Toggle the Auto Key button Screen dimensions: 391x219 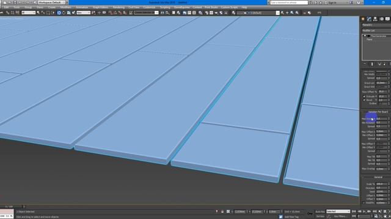point(320,212)
